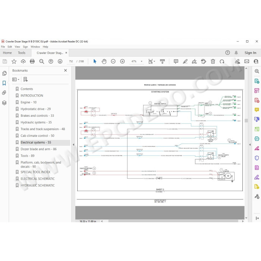Open the View menu

[17, 47]
